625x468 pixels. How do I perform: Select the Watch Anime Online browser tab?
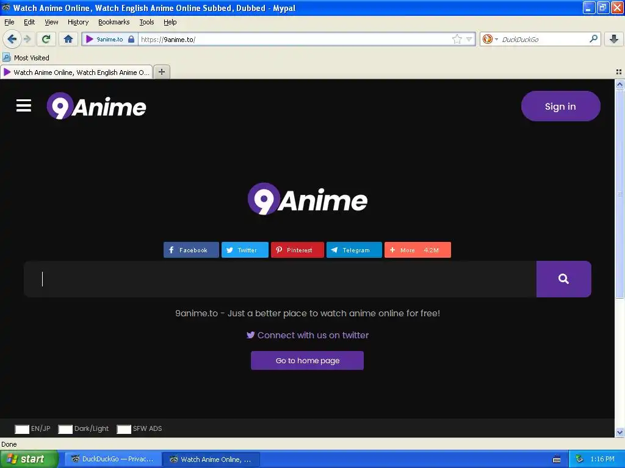[76, 72]
